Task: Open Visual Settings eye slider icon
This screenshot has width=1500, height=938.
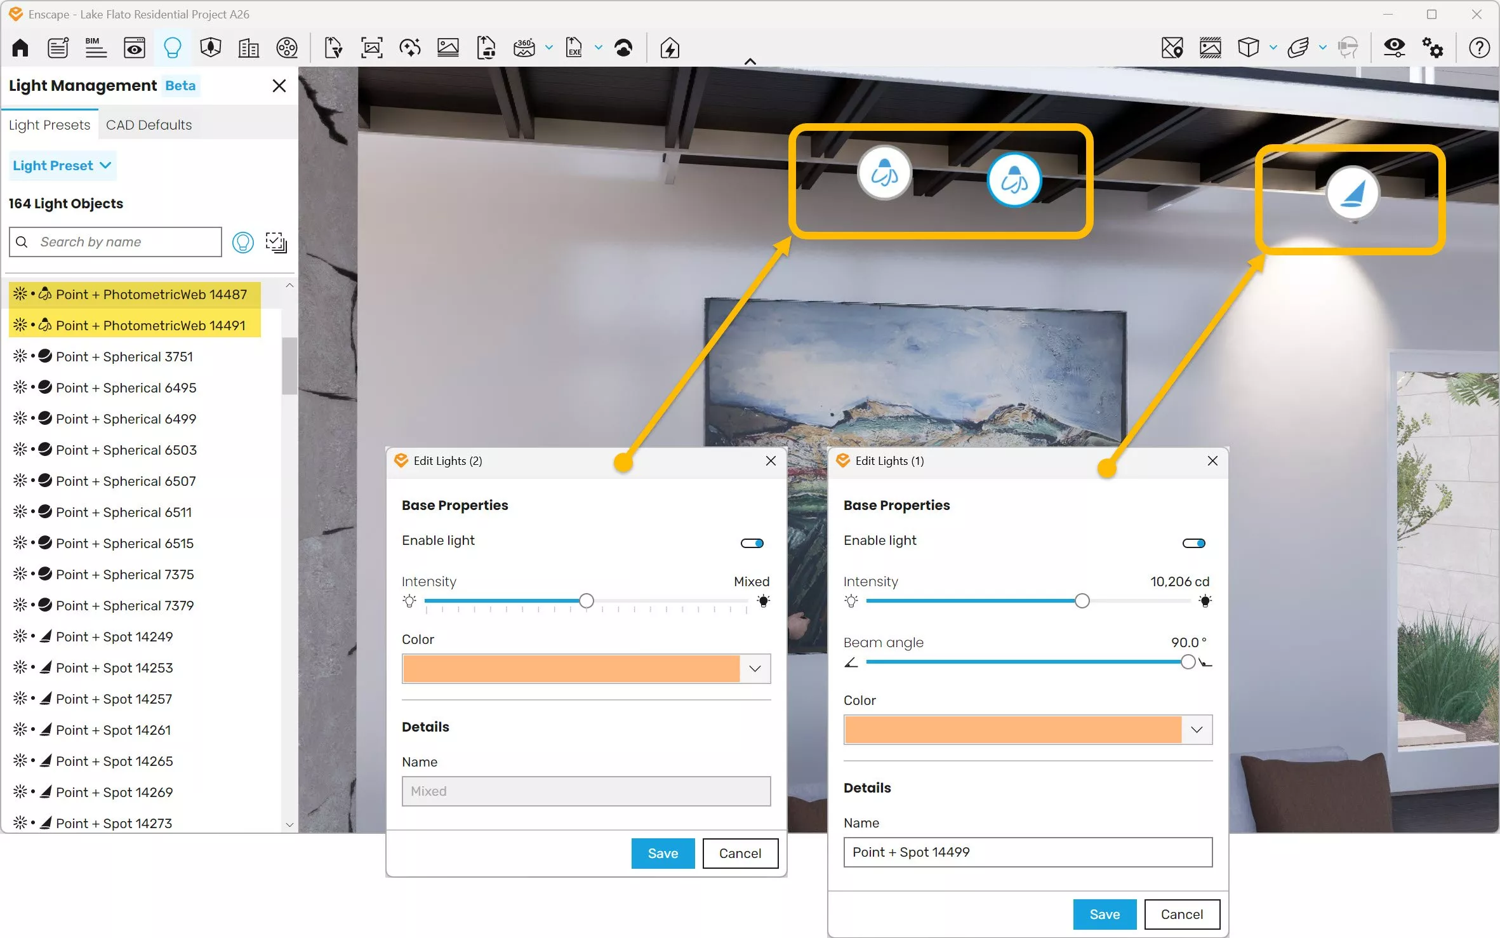Action: pos(1394,48)
